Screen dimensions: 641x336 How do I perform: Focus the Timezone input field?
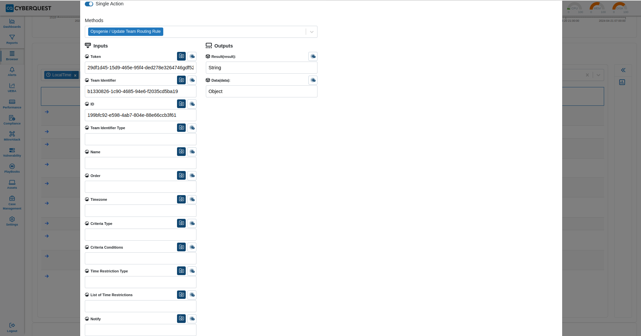140,211
